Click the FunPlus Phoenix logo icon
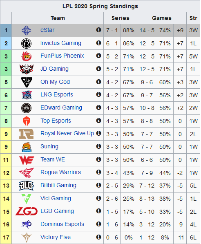Image resolution: width=201 pixels, height=244 pixels. (26, 56)
